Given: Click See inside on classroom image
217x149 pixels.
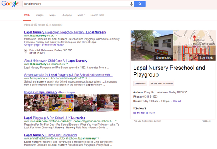Looking at the screenshot, I should coord(206,58).
